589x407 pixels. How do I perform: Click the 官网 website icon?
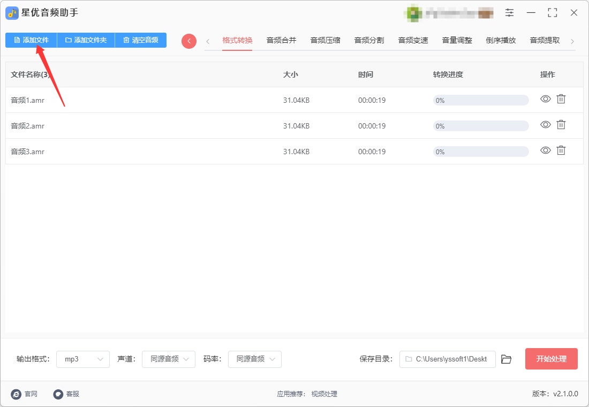(x=16, y=394)
